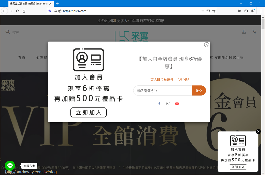This screenshot has height=175, width=265.
Task: Close the membership popup dialog
Action: coord(207,45)
